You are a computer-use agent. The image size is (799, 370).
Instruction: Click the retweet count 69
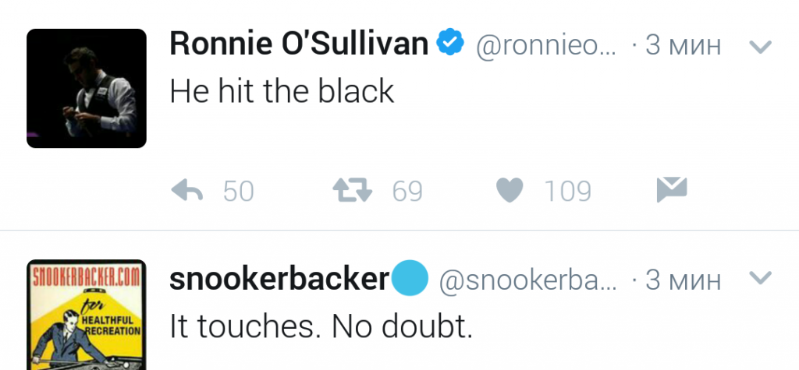407,191
